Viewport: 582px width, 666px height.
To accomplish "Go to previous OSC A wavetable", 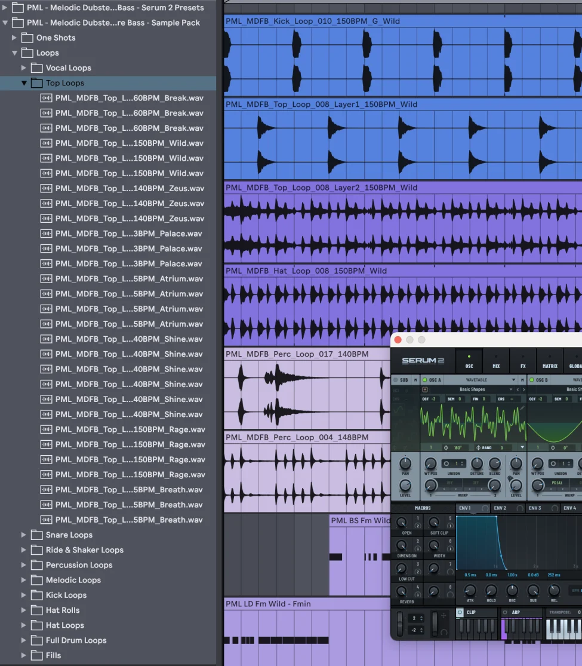I will (518, 389).
